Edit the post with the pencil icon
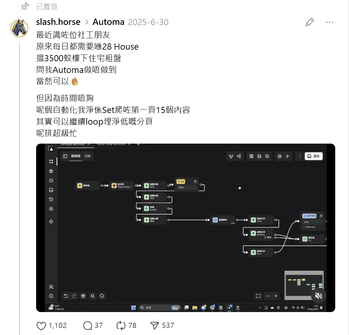 click(310, 22)
